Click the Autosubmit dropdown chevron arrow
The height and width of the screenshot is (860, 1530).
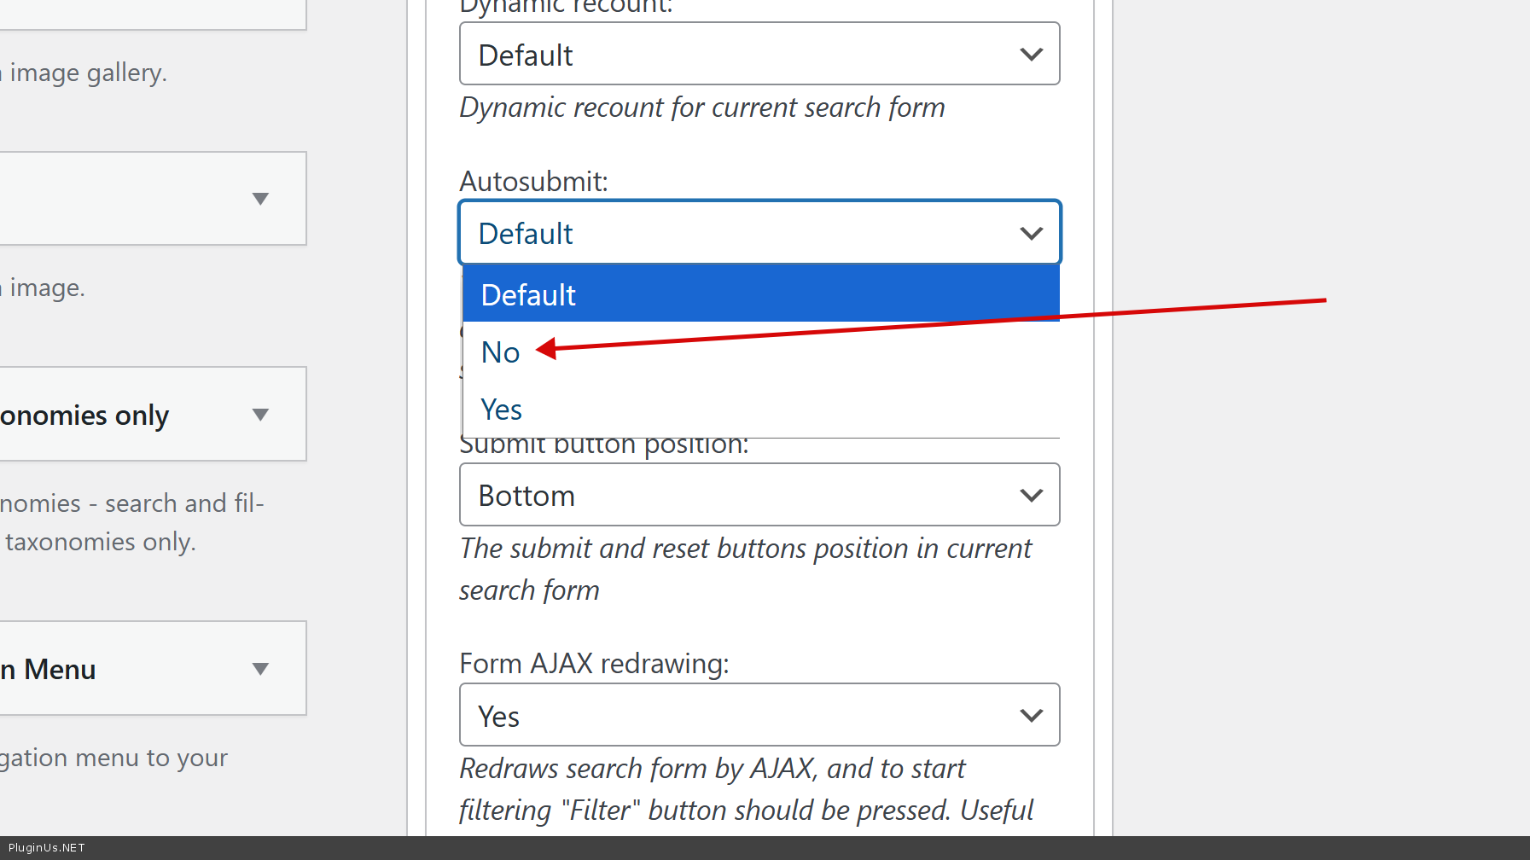[1031, 233]
